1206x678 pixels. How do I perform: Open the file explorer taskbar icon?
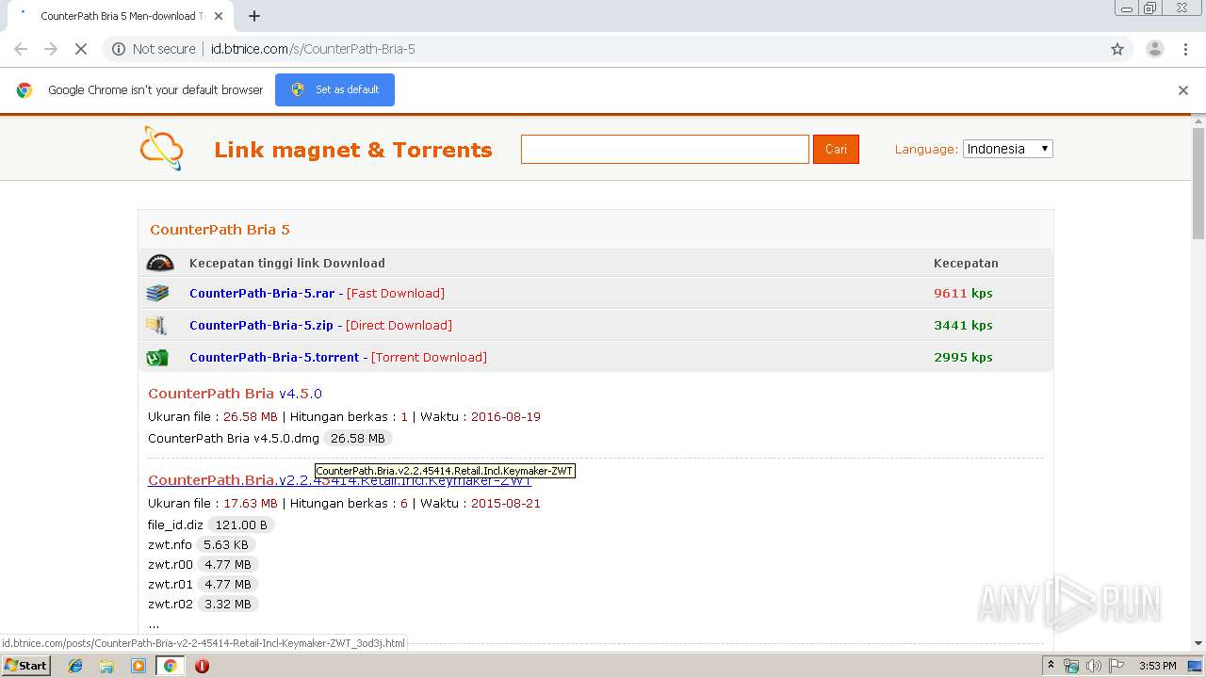pyautogui.click(x=106, y=666)
